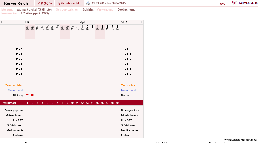Click left Zervixschleim row label
The image size is (258, 143).
click(x=14, y=85)
